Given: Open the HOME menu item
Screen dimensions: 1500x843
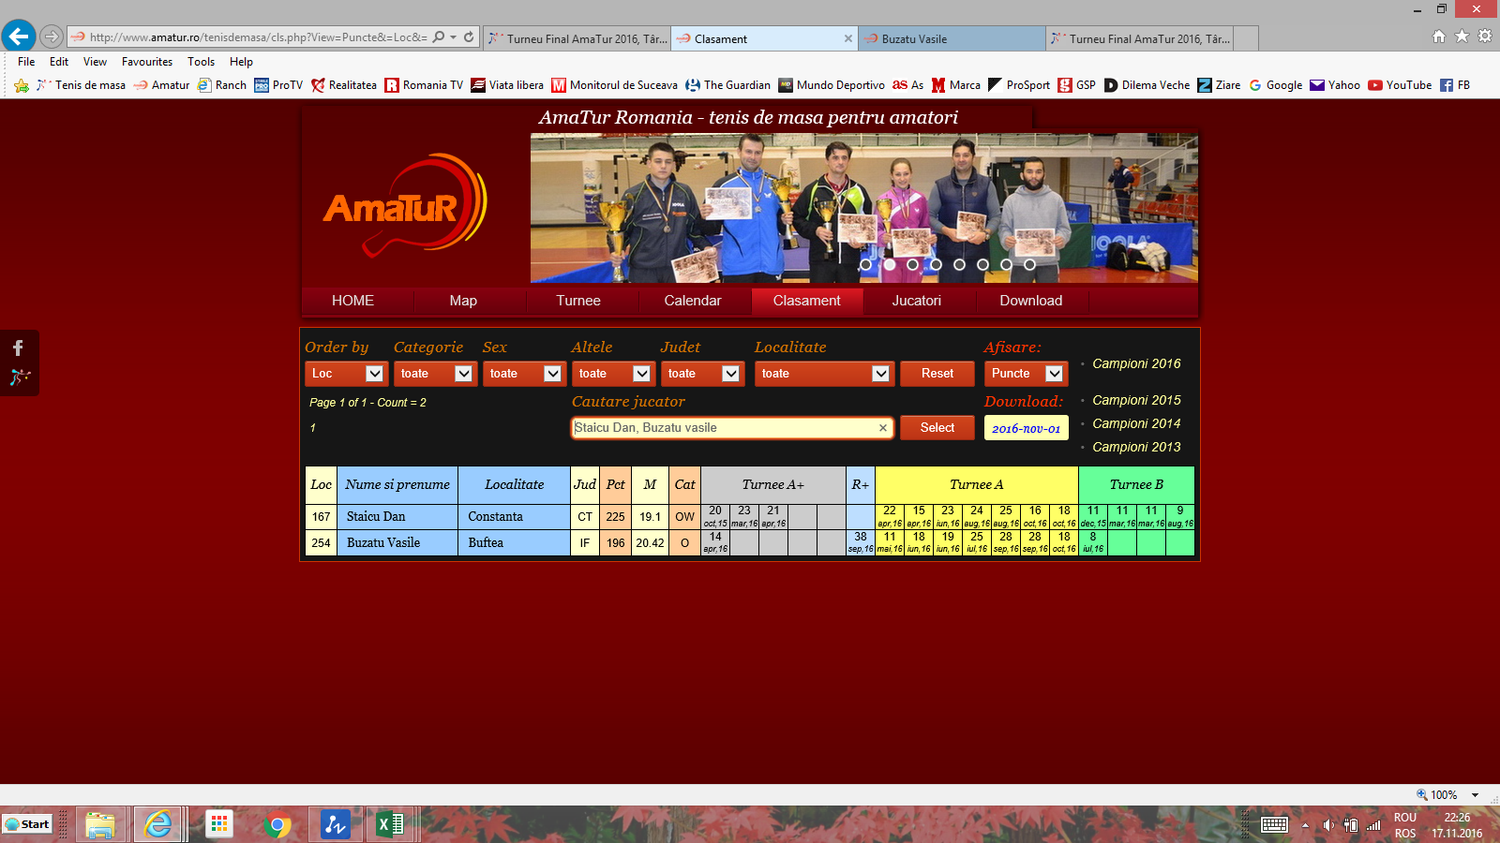Looking at the screenshot, I should [352, 301].
